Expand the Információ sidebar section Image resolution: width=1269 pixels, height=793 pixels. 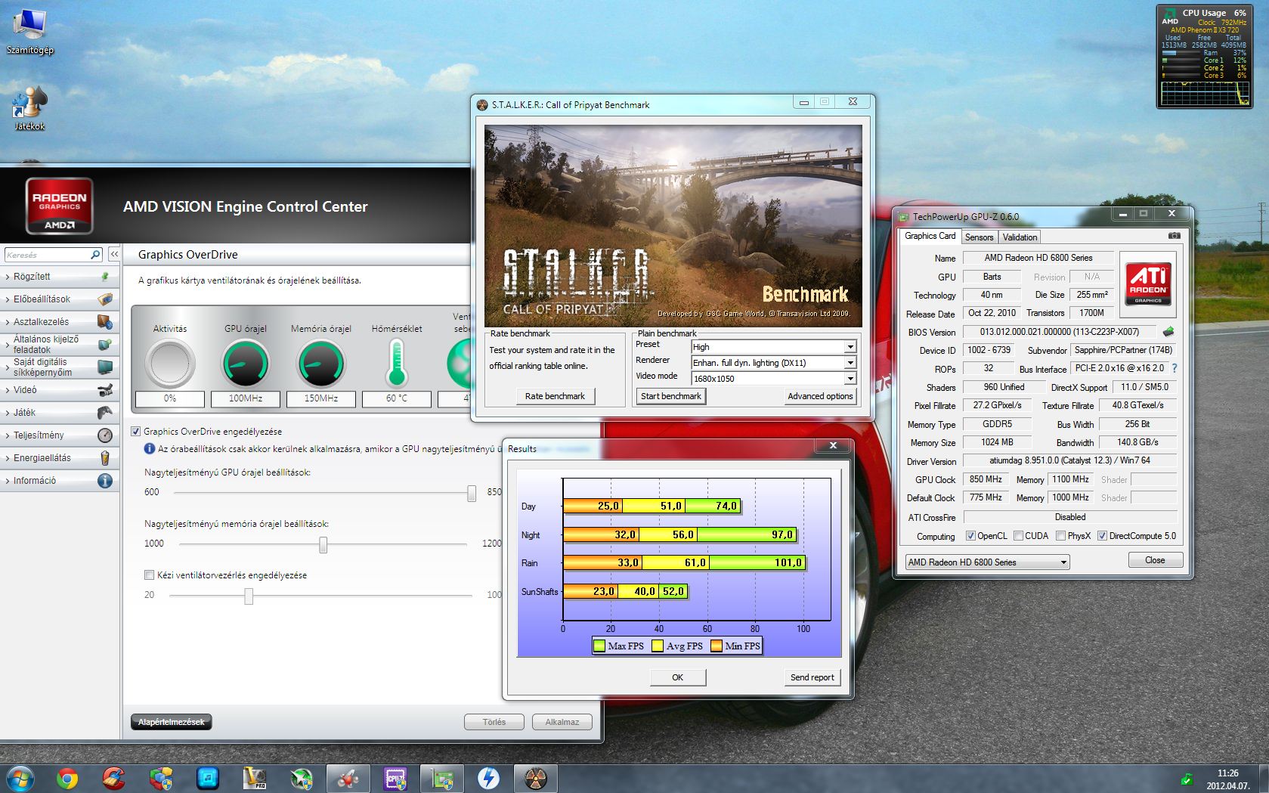pyautogui.click(x=59, y=481)
